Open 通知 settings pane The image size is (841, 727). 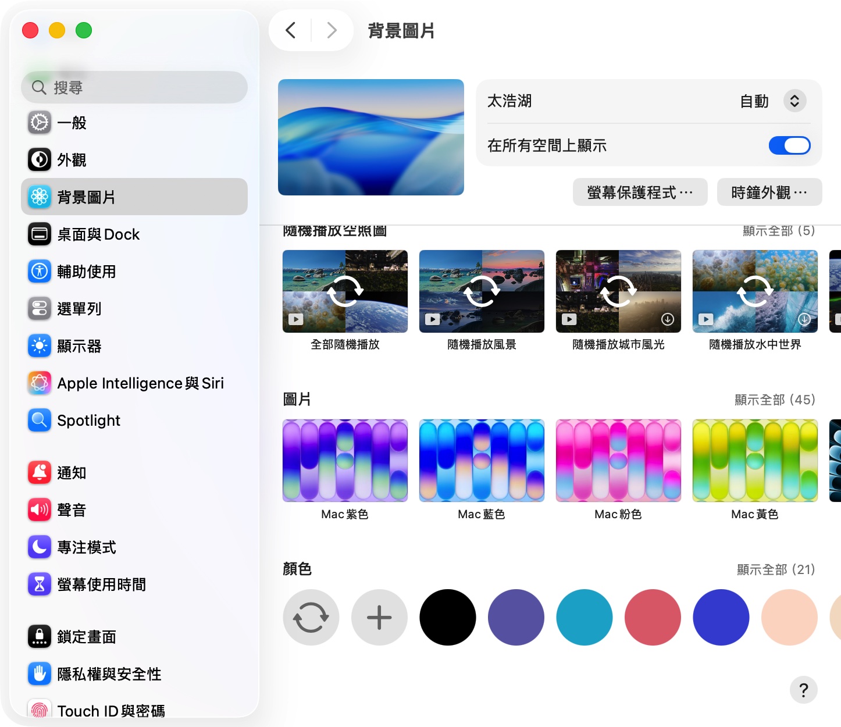(x=134, y=472)
